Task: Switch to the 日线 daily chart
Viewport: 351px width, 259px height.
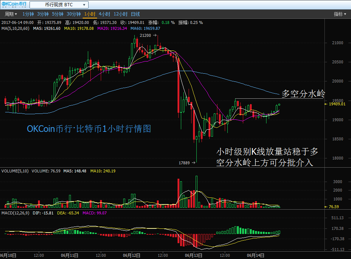Action: 135,14
